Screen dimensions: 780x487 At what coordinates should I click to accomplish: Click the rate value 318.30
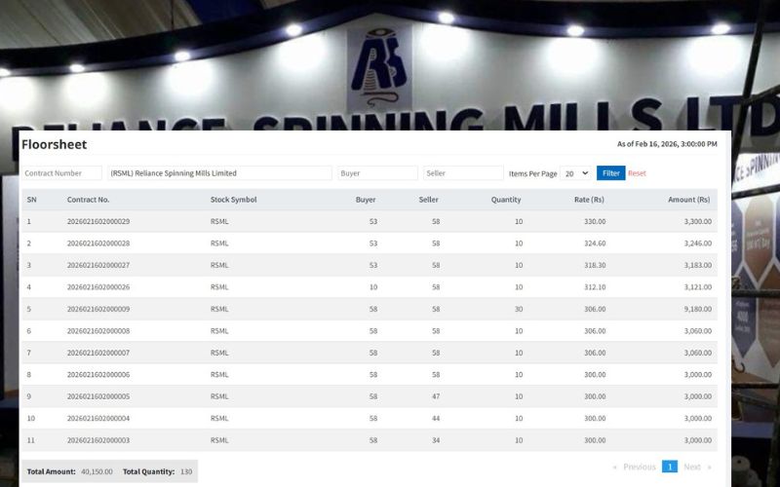[x=595, y=265]
